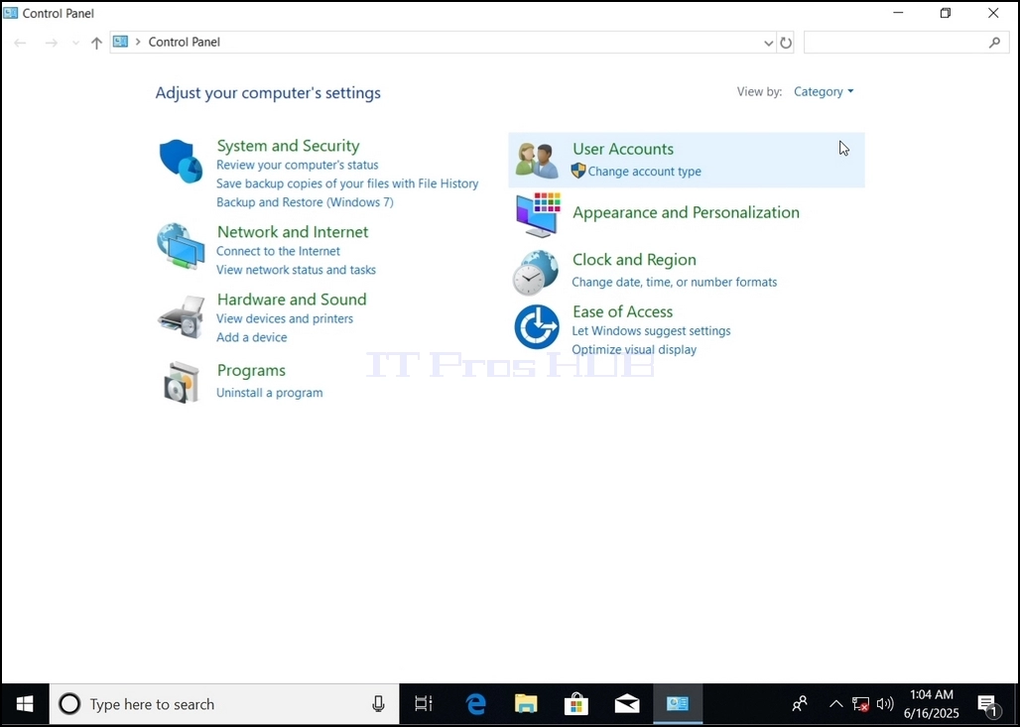Expand the address bar history dropdown
The height and width of the screenshot is (727, 1020).
(x=768, y=43)
